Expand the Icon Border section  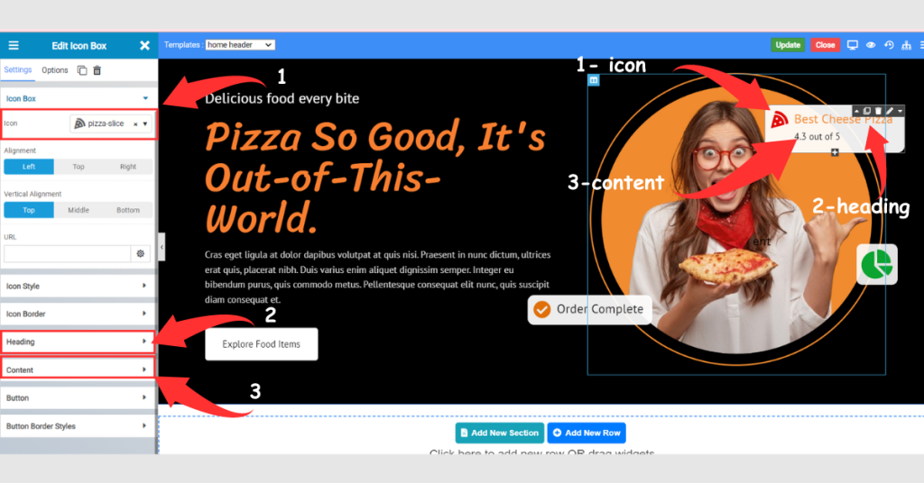click(78, 314)
